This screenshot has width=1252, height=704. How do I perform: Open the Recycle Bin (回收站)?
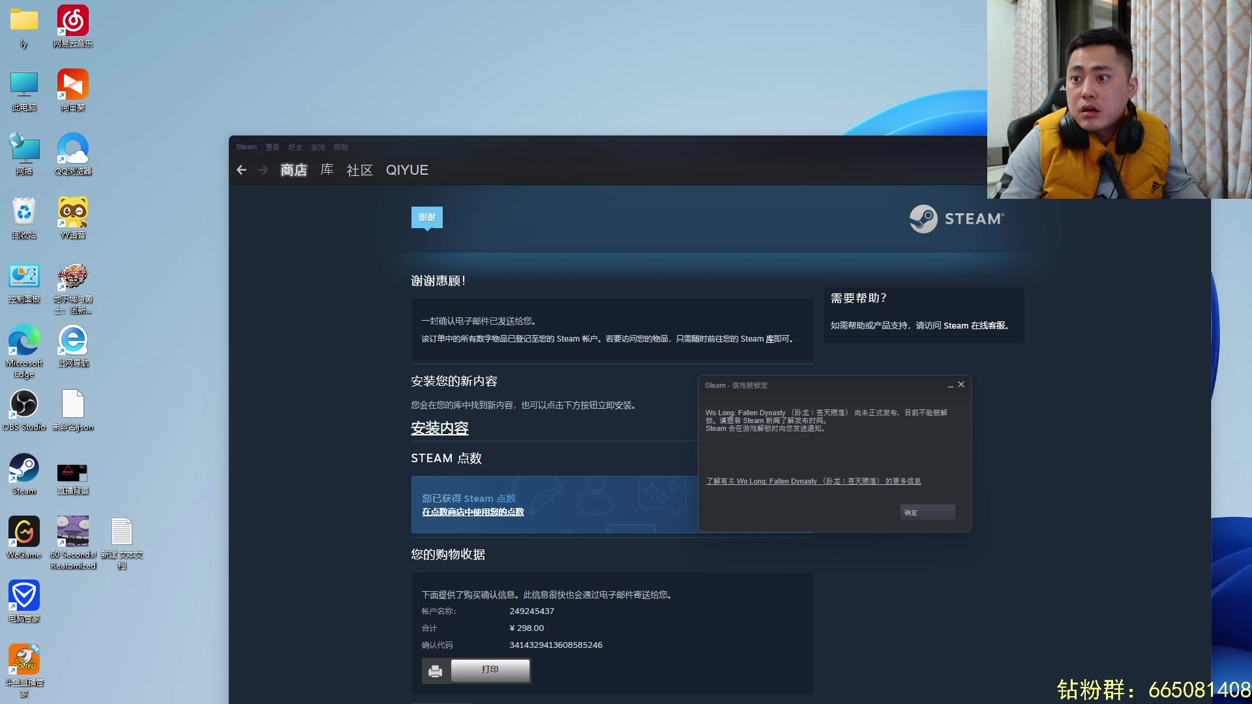point(24,218)
